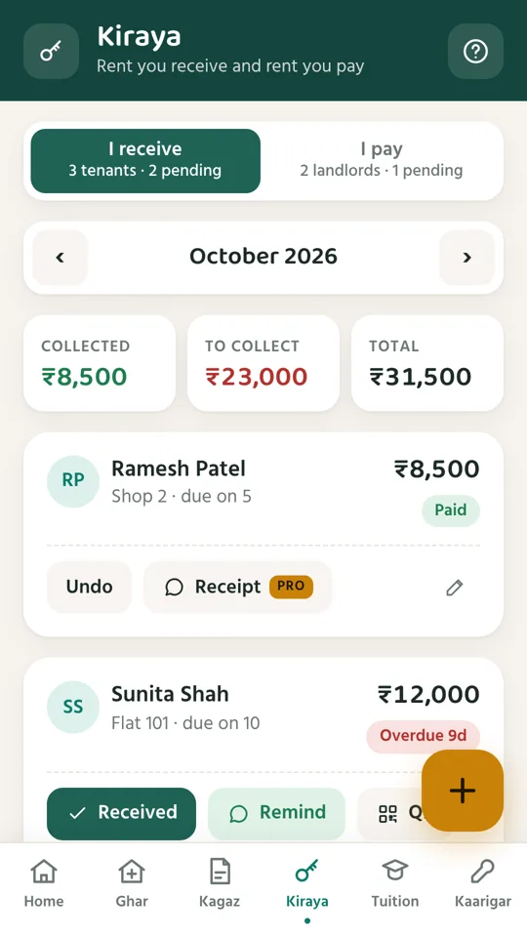This screenshot has height=937, width=527.
Task: Undo Ramesh Patel's paid status
Action: click(x=89, y=587)
